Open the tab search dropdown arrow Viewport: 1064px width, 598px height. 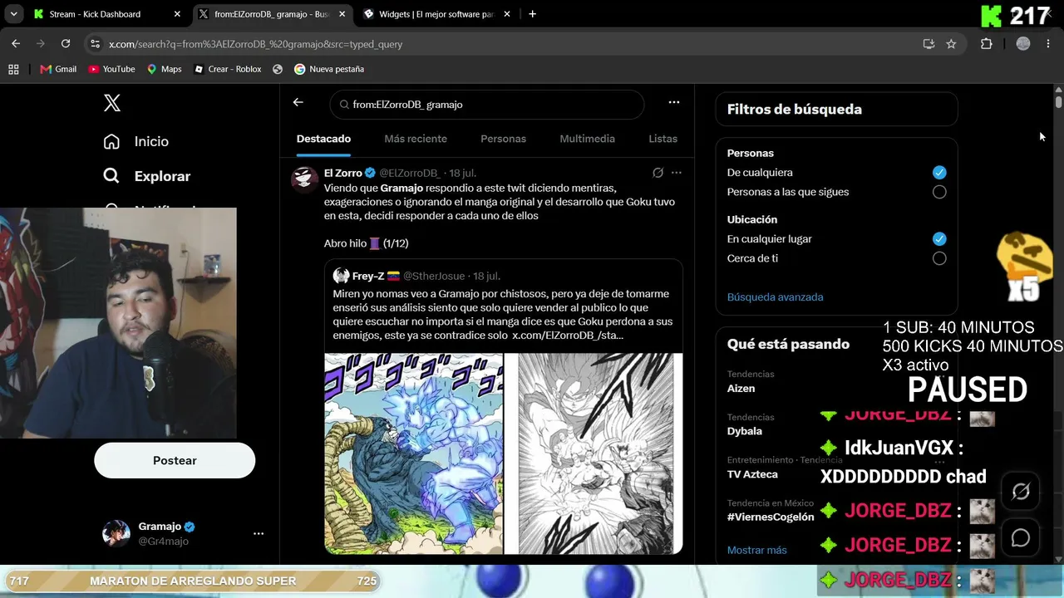(14, 14)
